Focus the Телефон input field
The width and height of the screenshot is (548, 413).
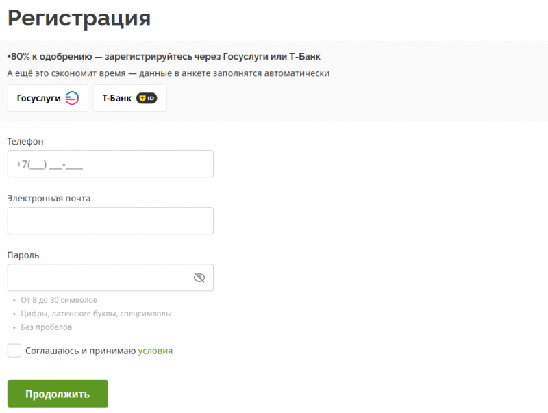click(110, 164)
